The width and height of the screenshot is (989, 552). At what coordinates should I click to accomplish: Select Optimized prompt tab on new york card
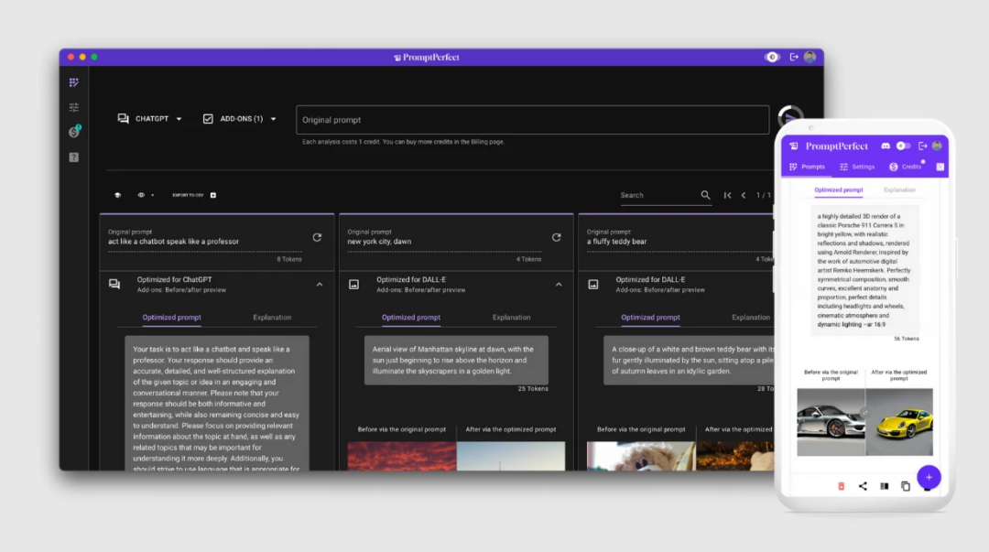tap(411, 318)
